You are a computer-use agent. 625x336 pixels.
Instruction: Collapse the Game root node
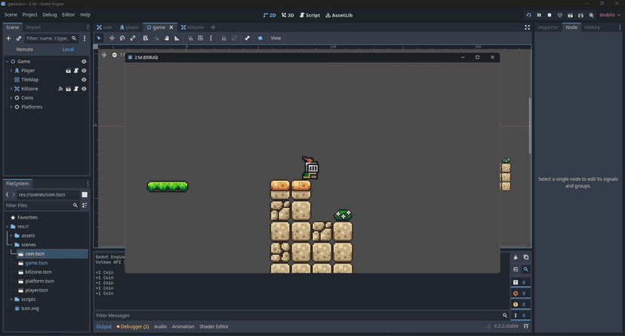8,62
